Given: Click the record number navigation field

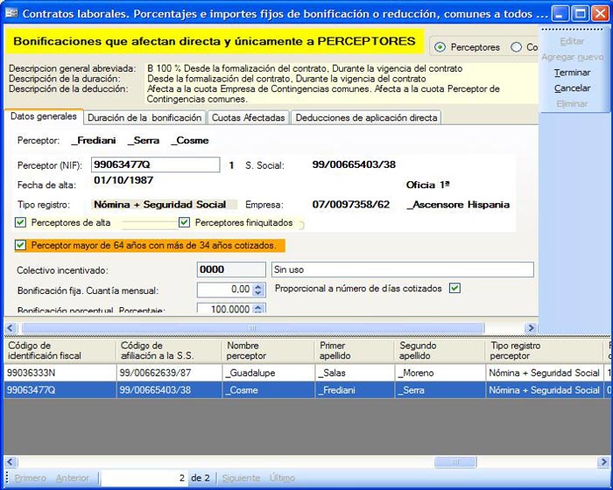Looking at the screenshot, I should click(144, 479).
